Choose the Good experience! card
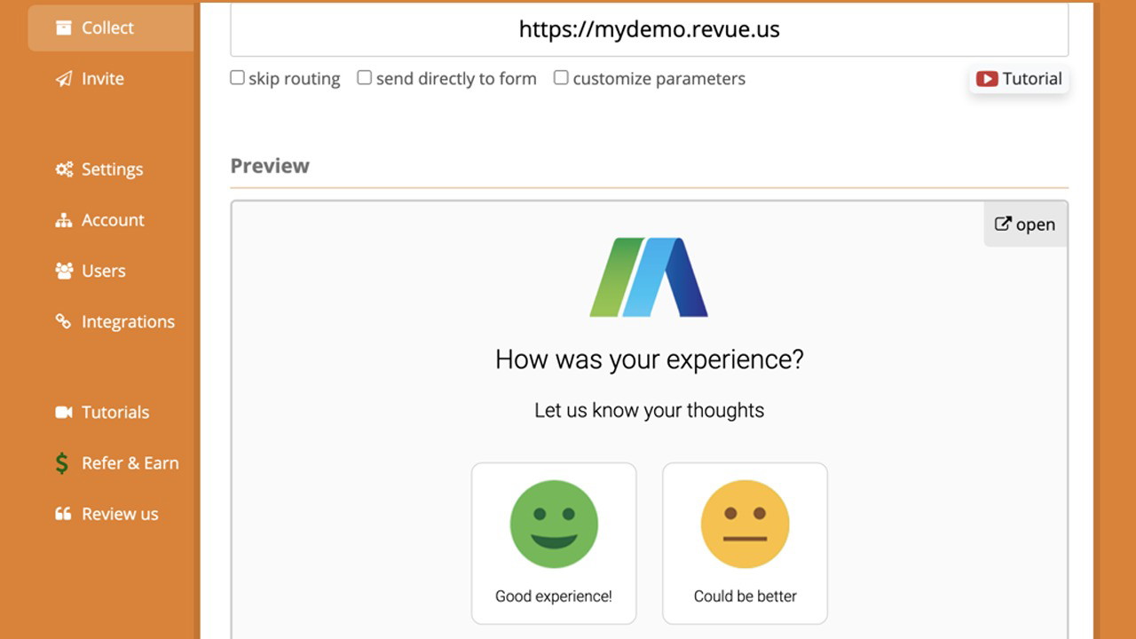The width and height of the screenshot is (1136, 639). pos(554,543)
